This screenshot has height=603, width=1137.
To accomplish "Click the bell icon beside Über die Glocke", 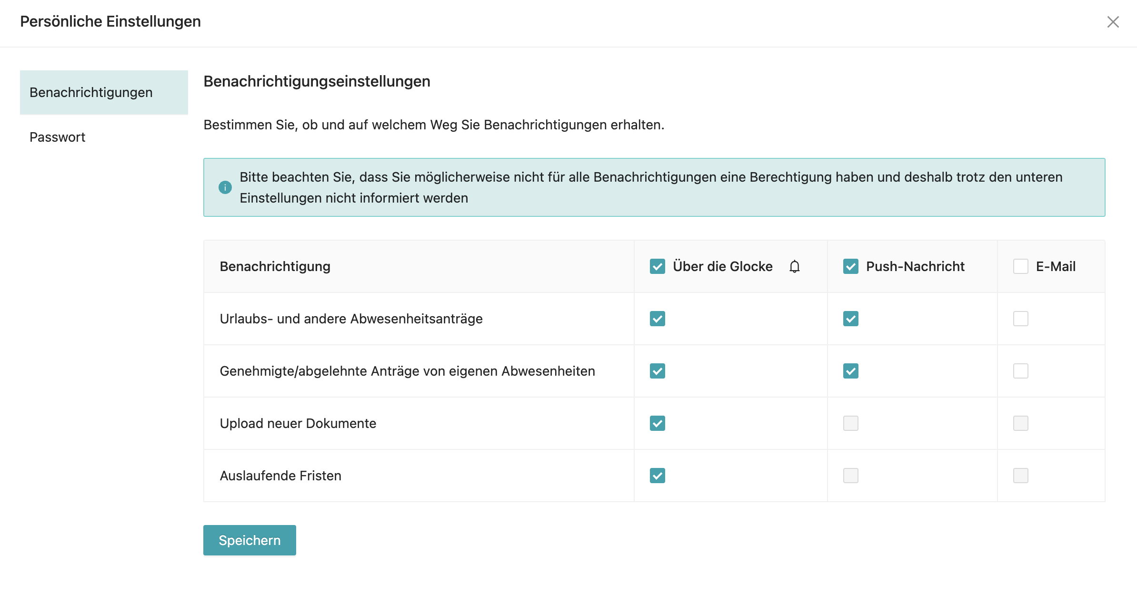I will pyautogui.click(x=794, y=266).
